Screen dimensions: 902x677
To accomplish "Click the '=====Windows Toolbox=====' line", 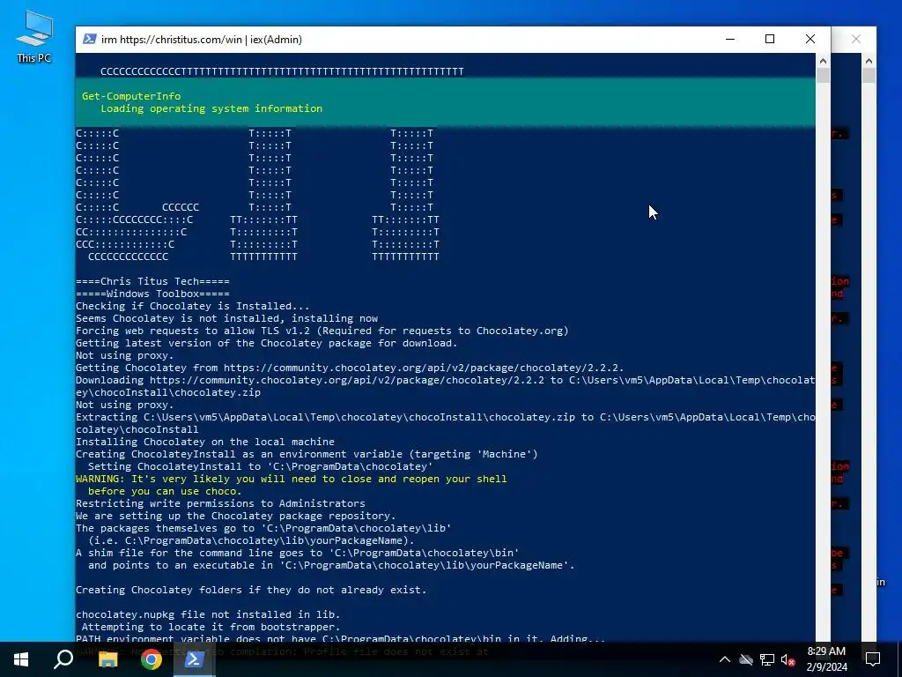I will 152,294.
